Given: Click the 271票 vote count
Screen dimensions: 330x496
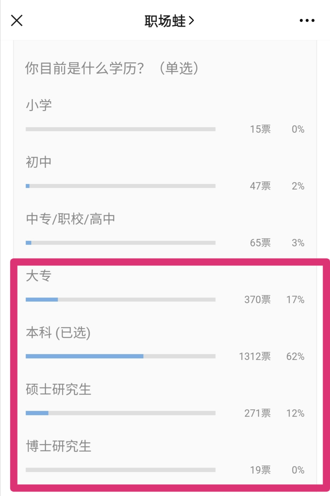Looking at the screenshot, I should click(257, 413).
